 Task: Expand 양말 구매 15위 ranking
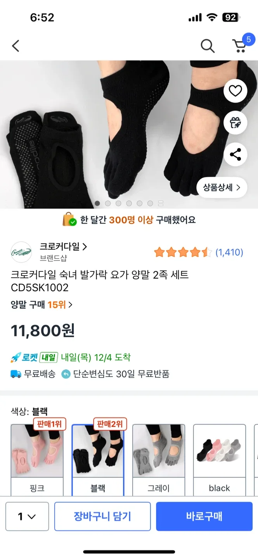(x=42, y=305)
